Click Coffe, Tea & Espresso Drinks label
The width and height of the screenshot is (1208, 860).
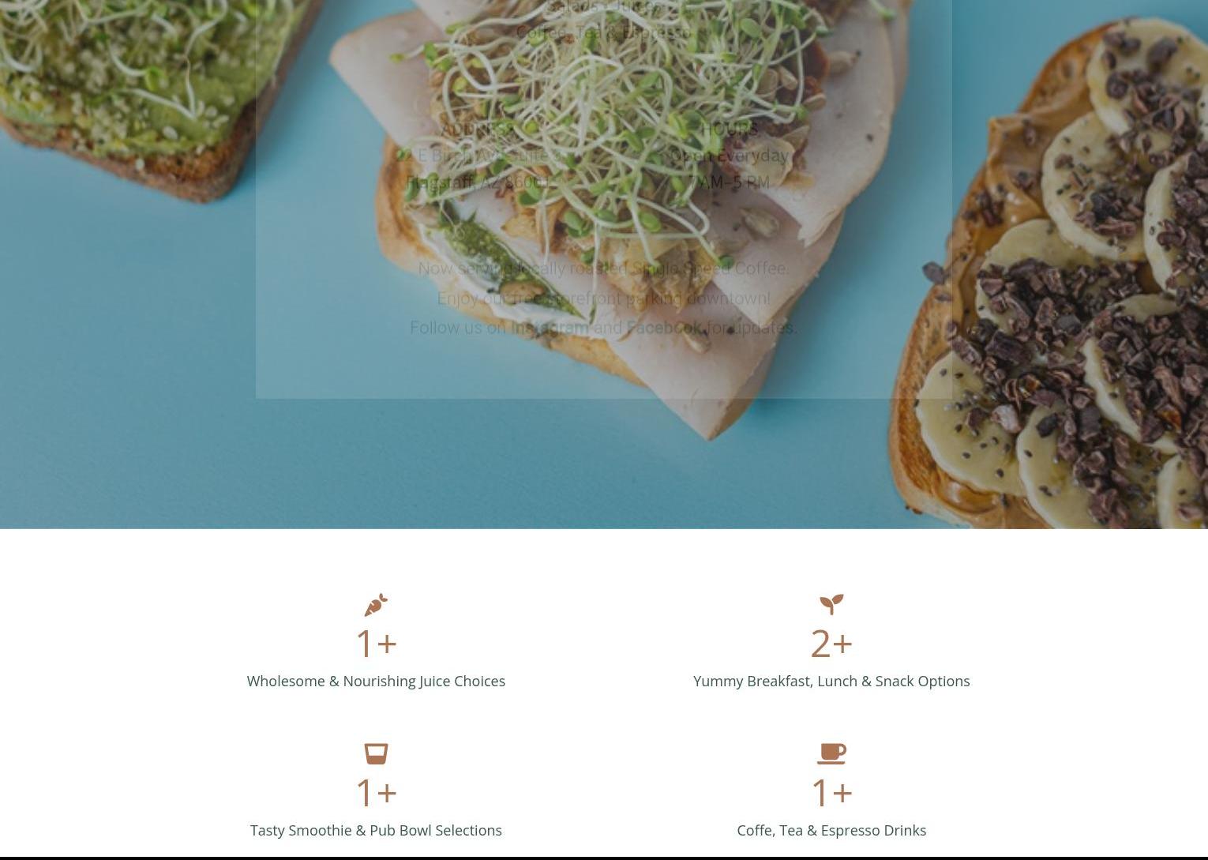(x=831, y=830)
